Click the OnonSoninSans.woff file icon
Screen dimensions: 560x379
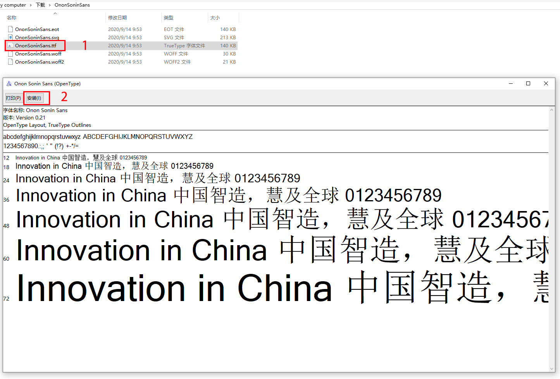[10, 54]
